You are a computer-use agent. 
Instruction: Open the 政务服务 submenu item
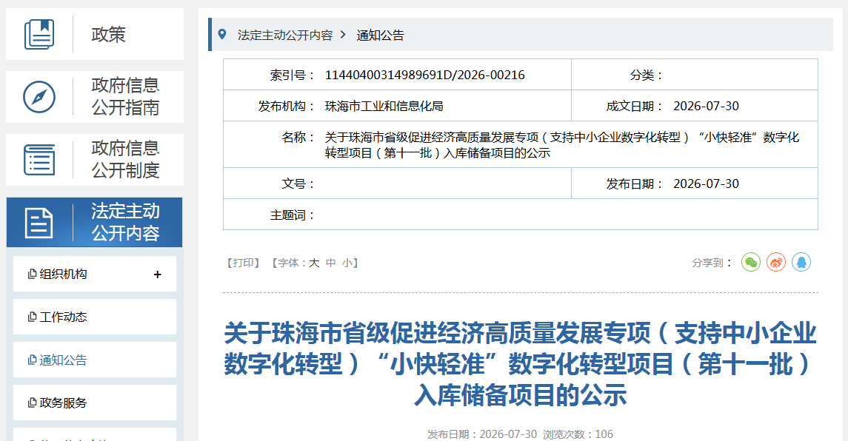[95, 403]
